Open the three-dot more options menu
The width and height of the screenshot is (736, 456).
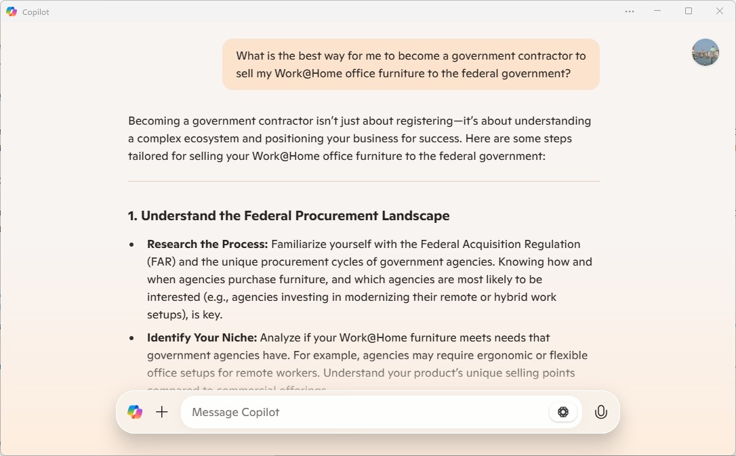pyautogui.click(x=630, y=12)
